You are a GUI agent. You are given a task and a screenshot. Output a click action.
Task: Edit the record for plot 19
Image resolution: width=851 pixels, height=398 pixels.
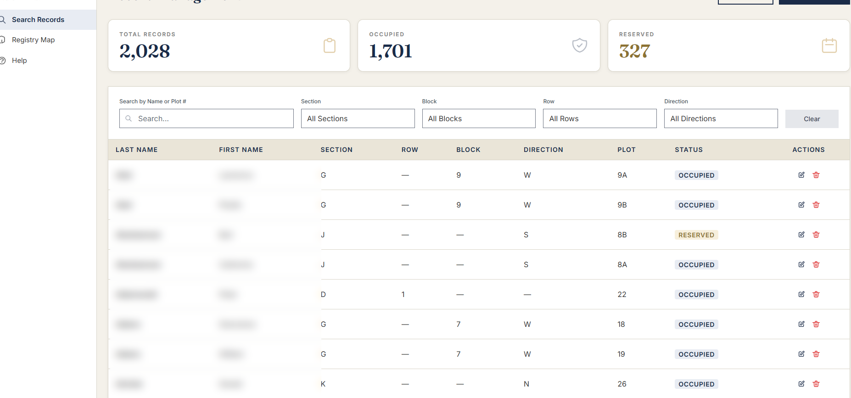(801, 354)
